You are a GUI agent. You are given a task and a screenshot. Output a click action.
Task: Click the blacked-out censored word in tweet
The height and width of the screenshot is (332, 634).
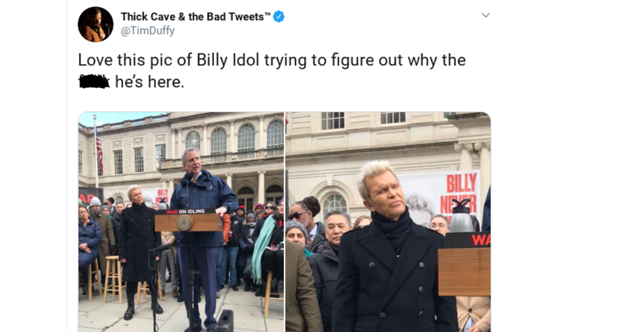click(93, 82)
